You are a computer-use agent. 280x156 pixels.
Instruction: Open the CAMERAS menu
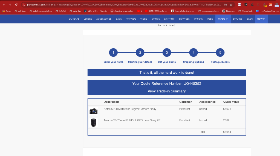click(x=74, y=19)
